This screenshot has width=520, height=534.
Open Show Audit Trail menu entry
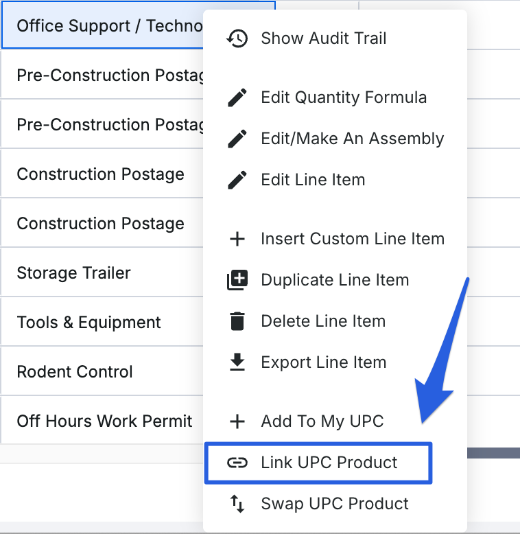point(323,38)
